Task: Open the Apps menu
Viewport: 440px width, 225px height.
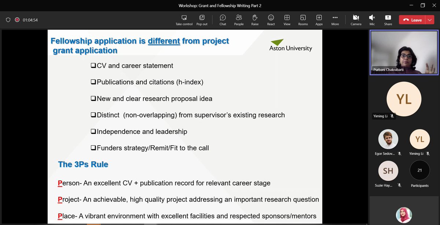Action: pyautogui.click(x=319, y=20)
